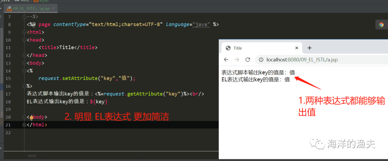The height and width of the screenshot is (161, 388).
Task: Click the root breadcrumb at the editor bottom
Action: pos(32,156)
